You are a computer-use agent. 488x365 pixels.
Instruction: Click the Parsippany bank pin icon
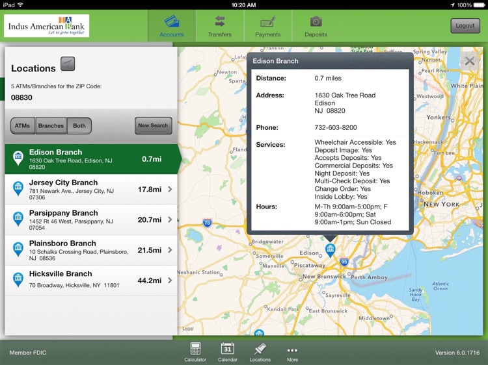(x=18, y=219)
